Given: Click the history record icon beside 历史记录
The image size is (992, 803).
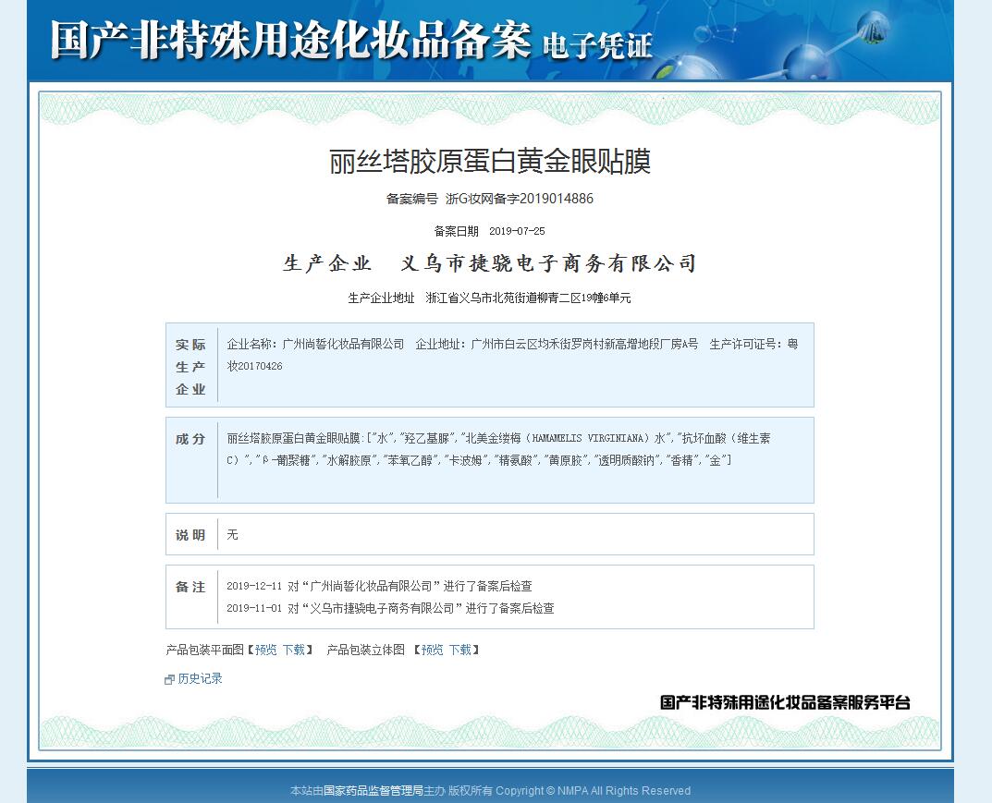Looking at the screenshot, I should click(169, 679).
